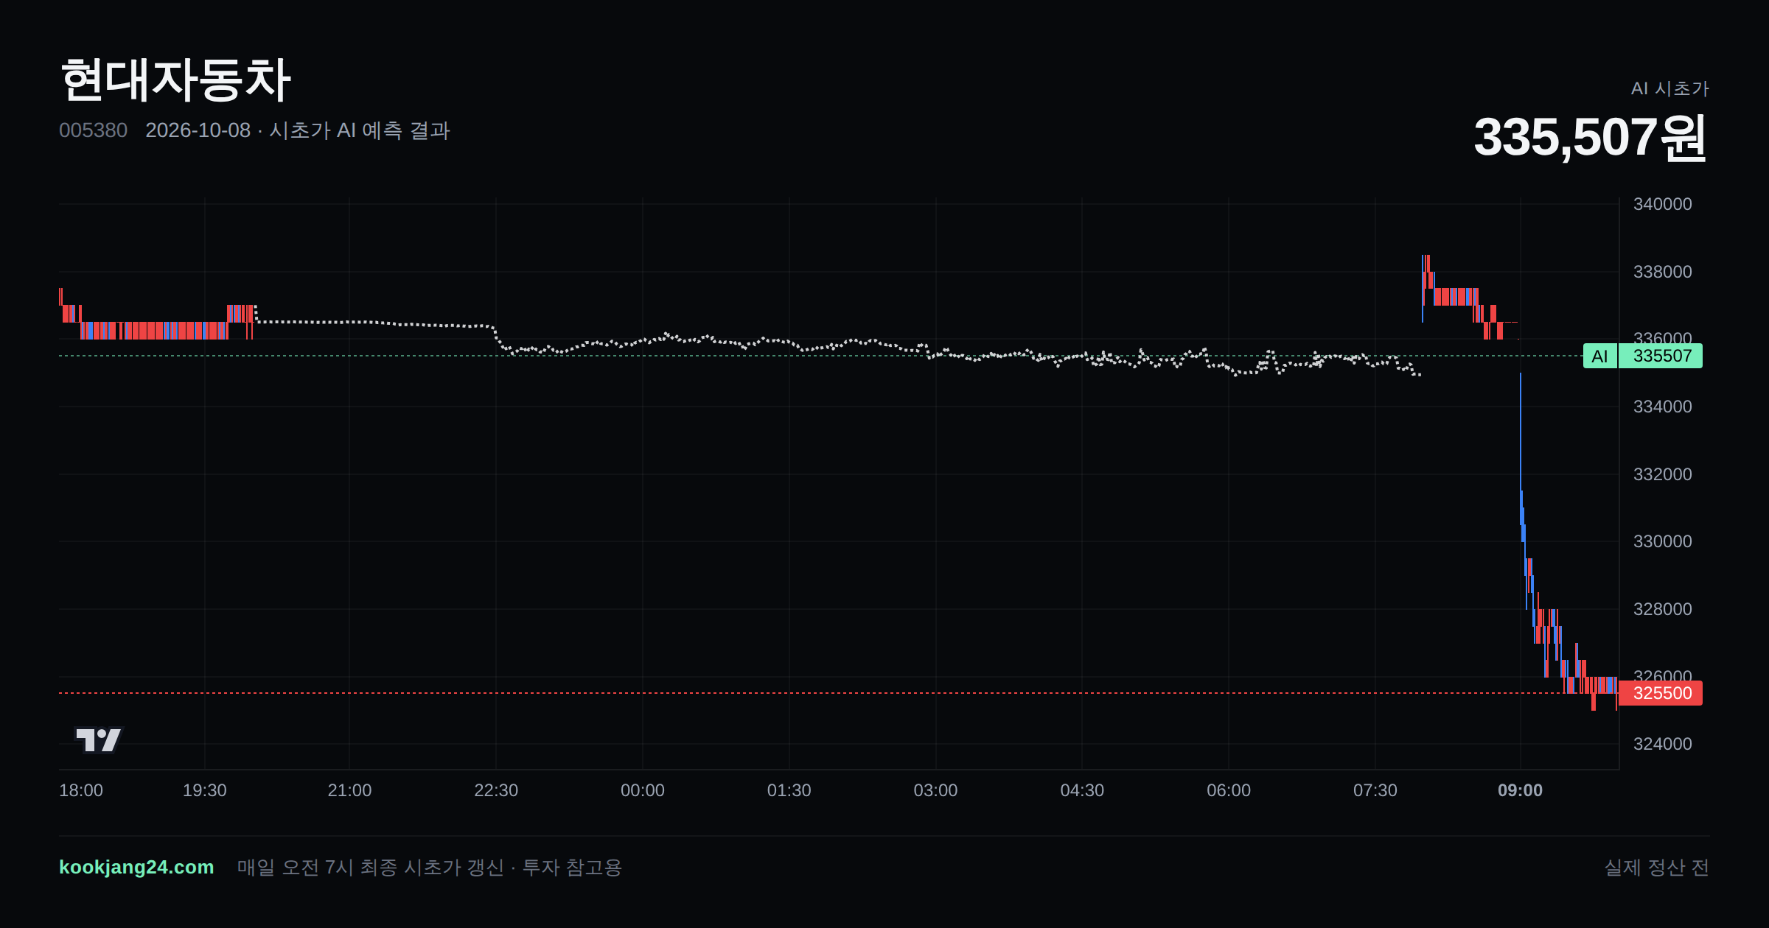This screenshot has width=1769, height=928.
Task: Click the 04:30 time axis label
Action: tap(1082, 790)
